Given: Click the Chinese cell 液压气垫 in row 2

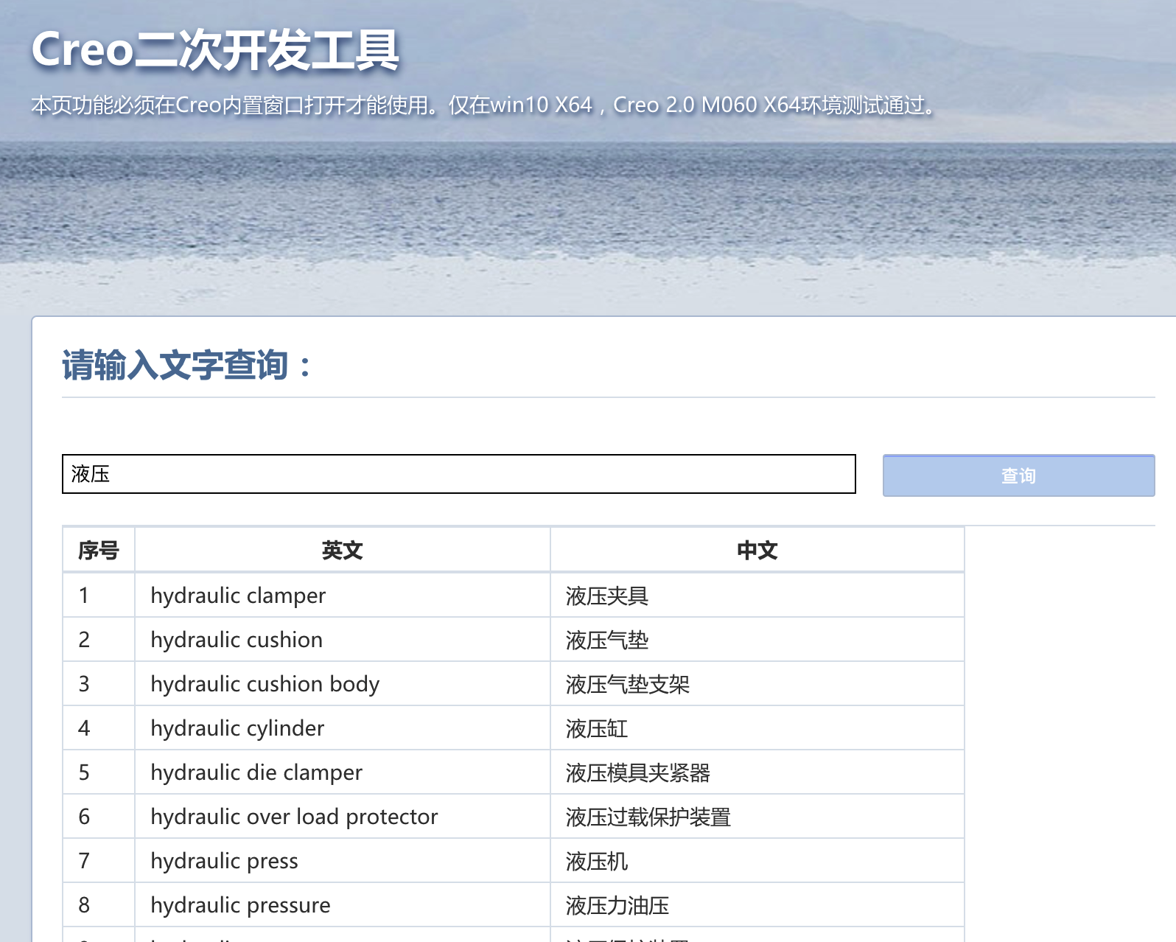Looking at the screenshot, I should [757, 640].
